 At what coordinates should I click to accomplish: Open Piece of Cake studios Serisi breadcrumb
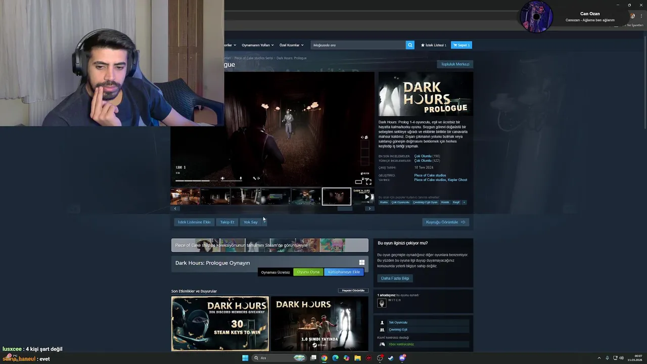click(254, 58)
